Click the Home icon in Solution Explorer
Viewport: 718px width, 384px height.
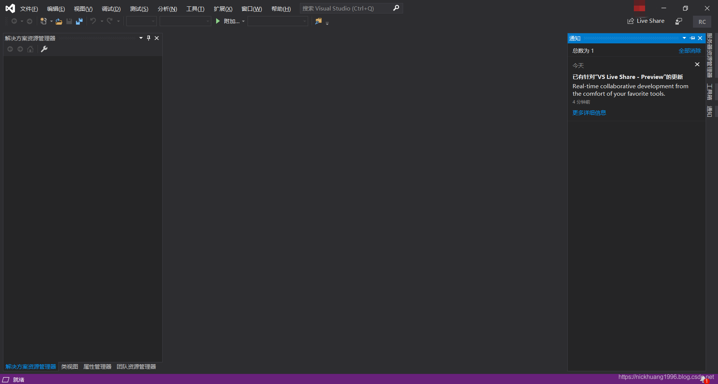30,49
